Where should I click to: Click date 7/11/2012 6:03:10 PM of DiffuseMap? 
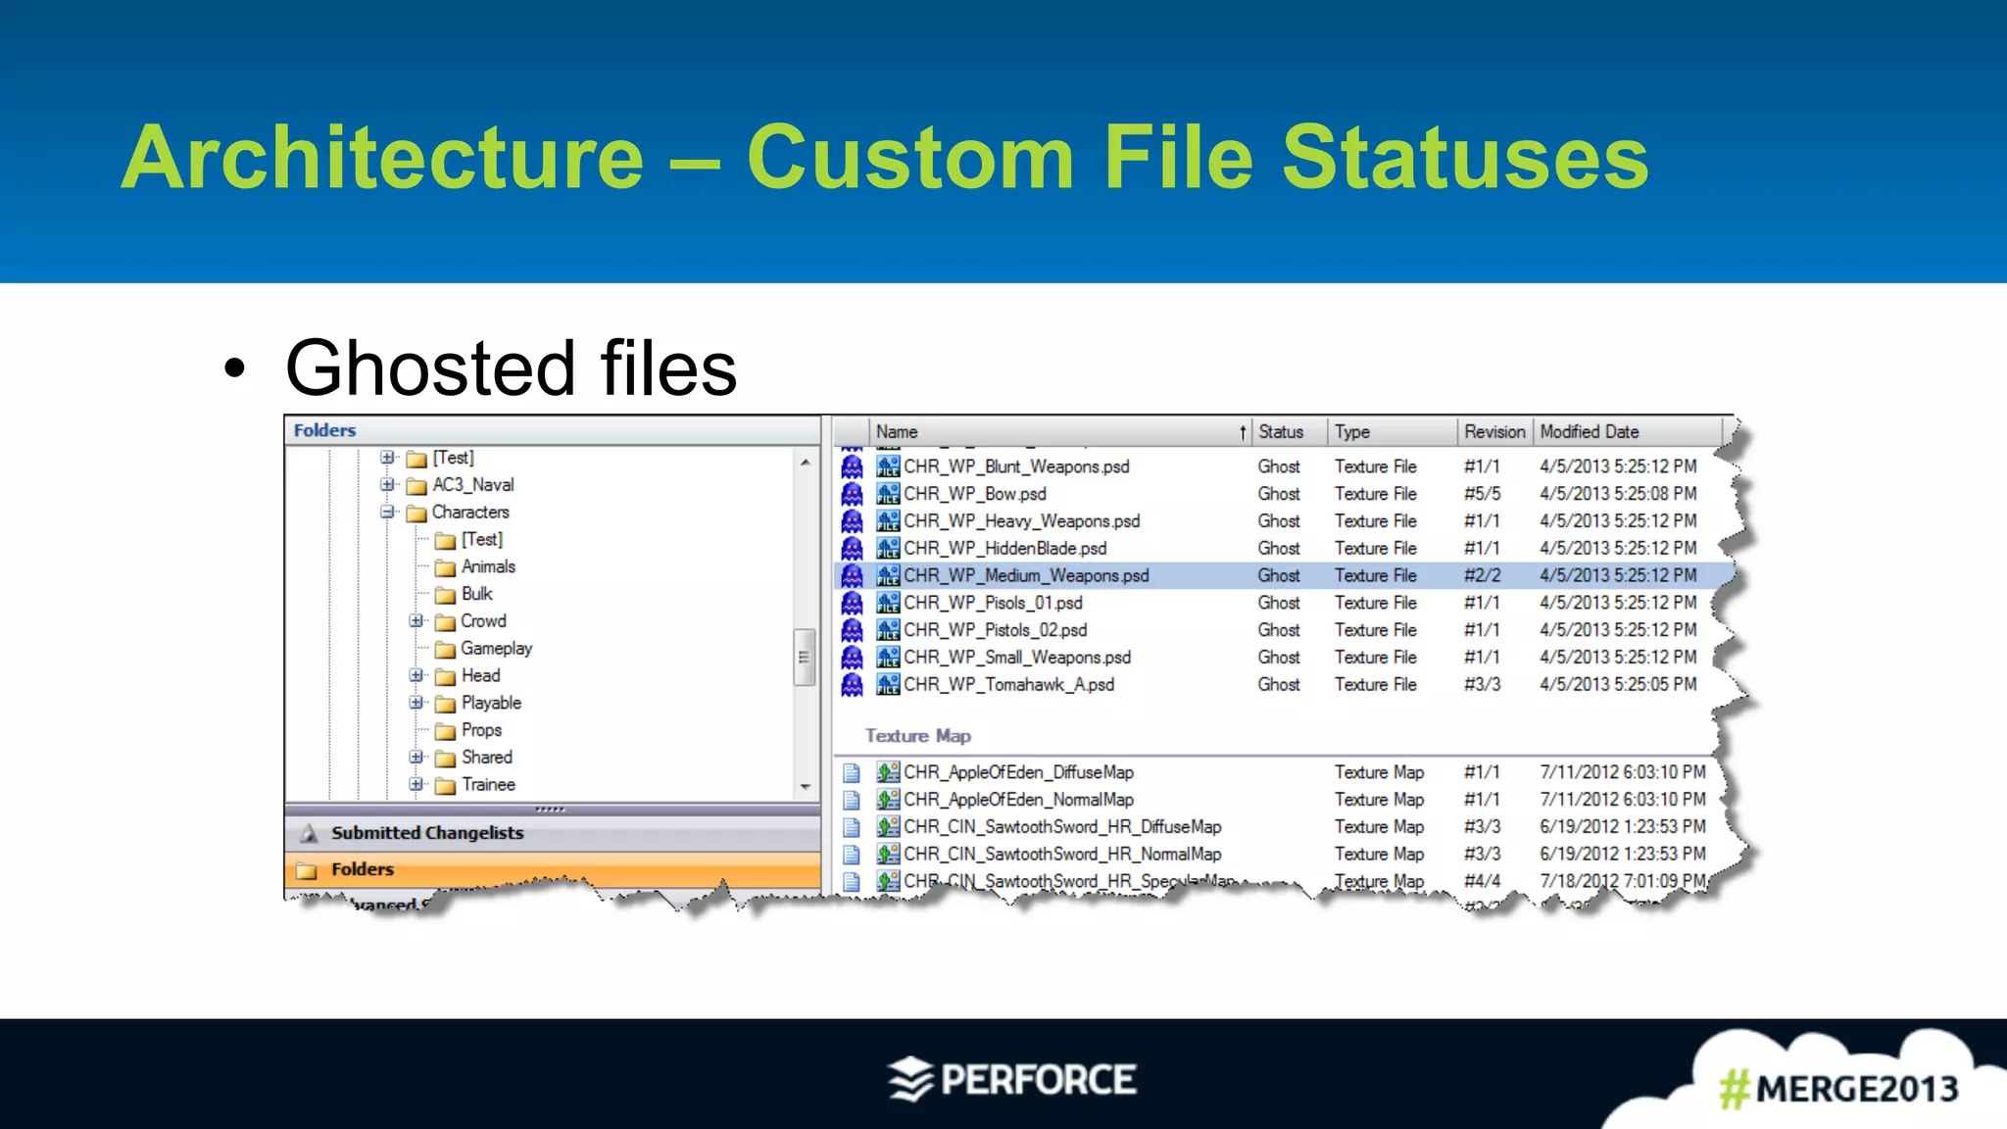click(x=1622, y=772)
